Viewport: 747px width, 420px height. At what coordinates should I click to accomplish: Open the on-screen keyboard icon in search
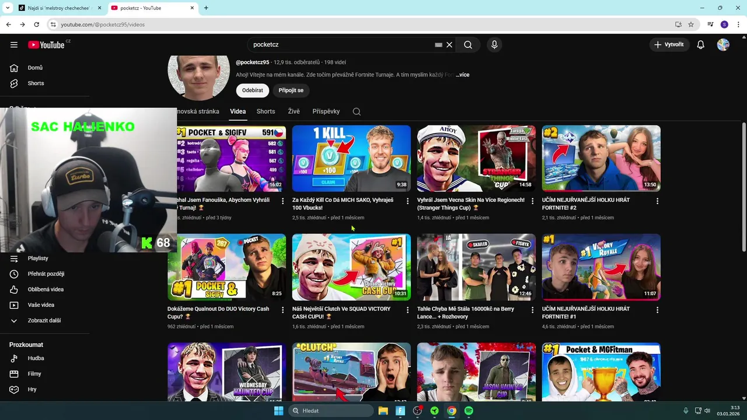tap(438, 45)
